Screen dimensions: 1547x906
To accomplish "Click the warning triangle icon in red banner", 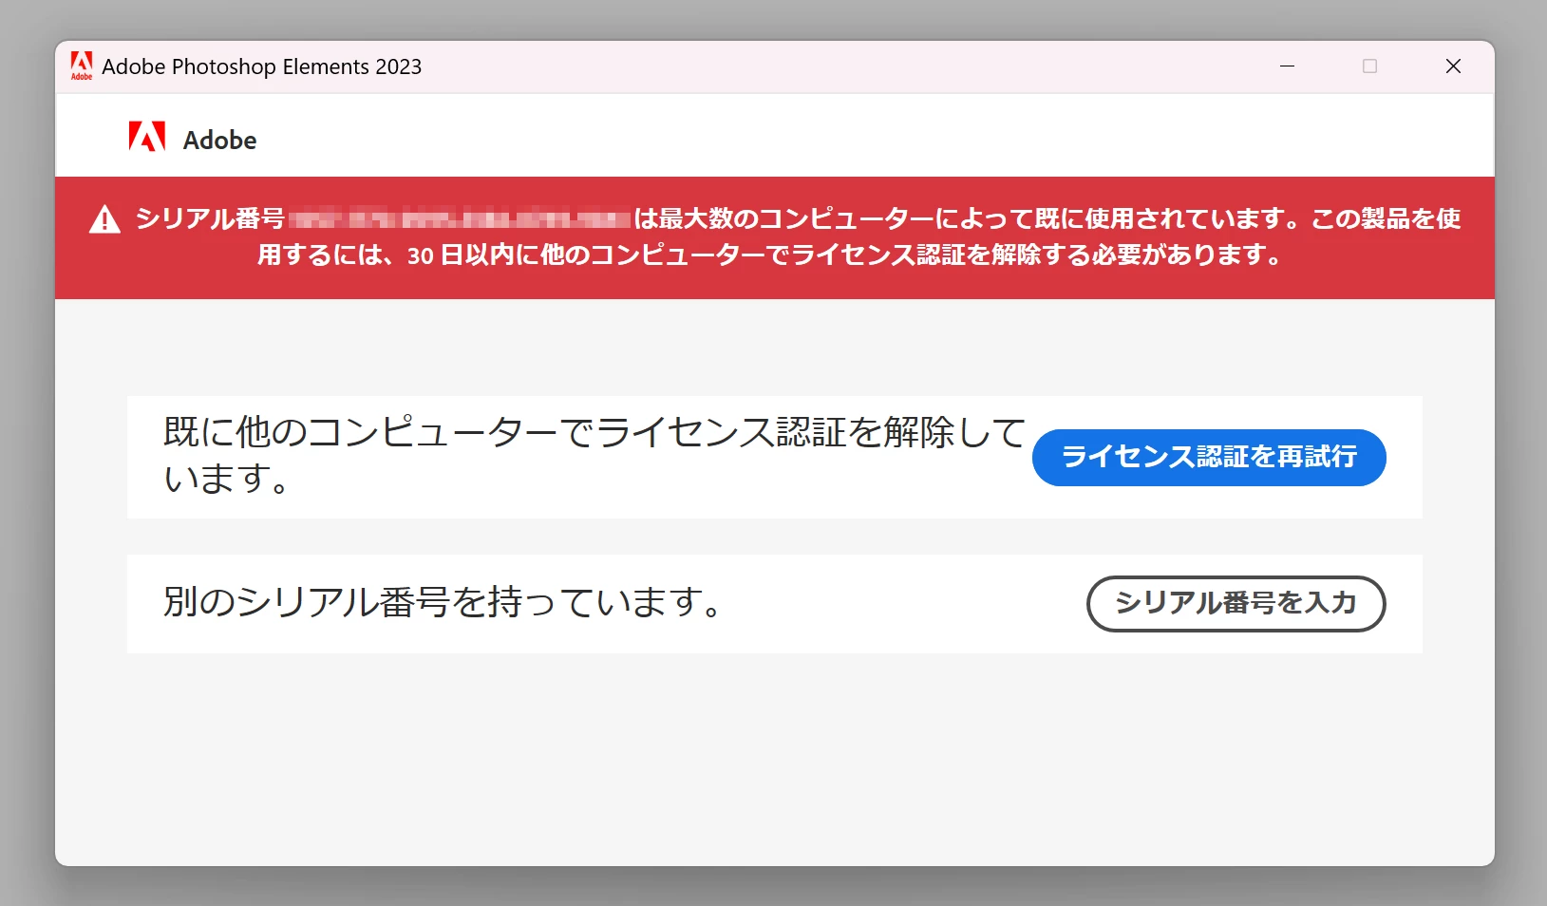I will pyautogui.click(x=104, y=219).
